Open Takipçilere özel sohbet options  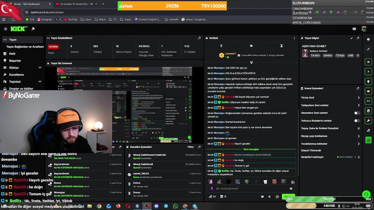[330, 105]
